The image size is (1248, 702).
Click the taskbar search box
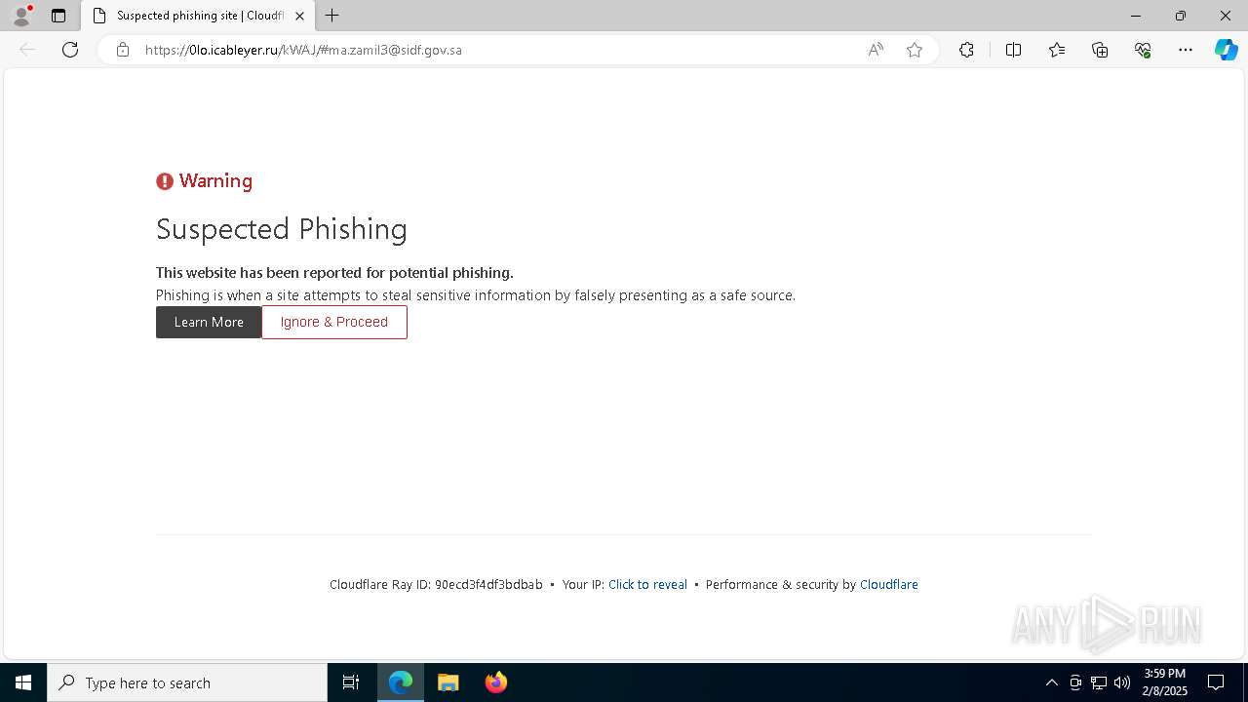tap(187, 682)
